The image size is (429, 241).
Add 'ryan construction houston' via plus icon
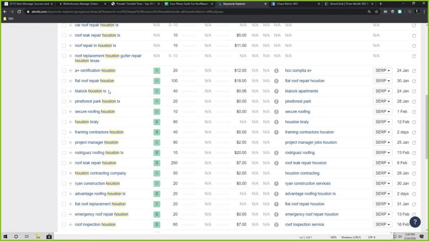coord(70,184)
